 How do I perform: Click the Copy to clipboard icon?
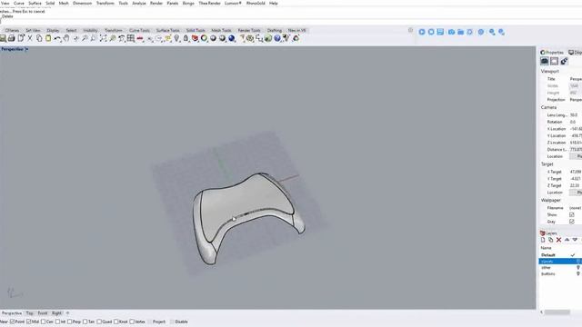(39, 38)
